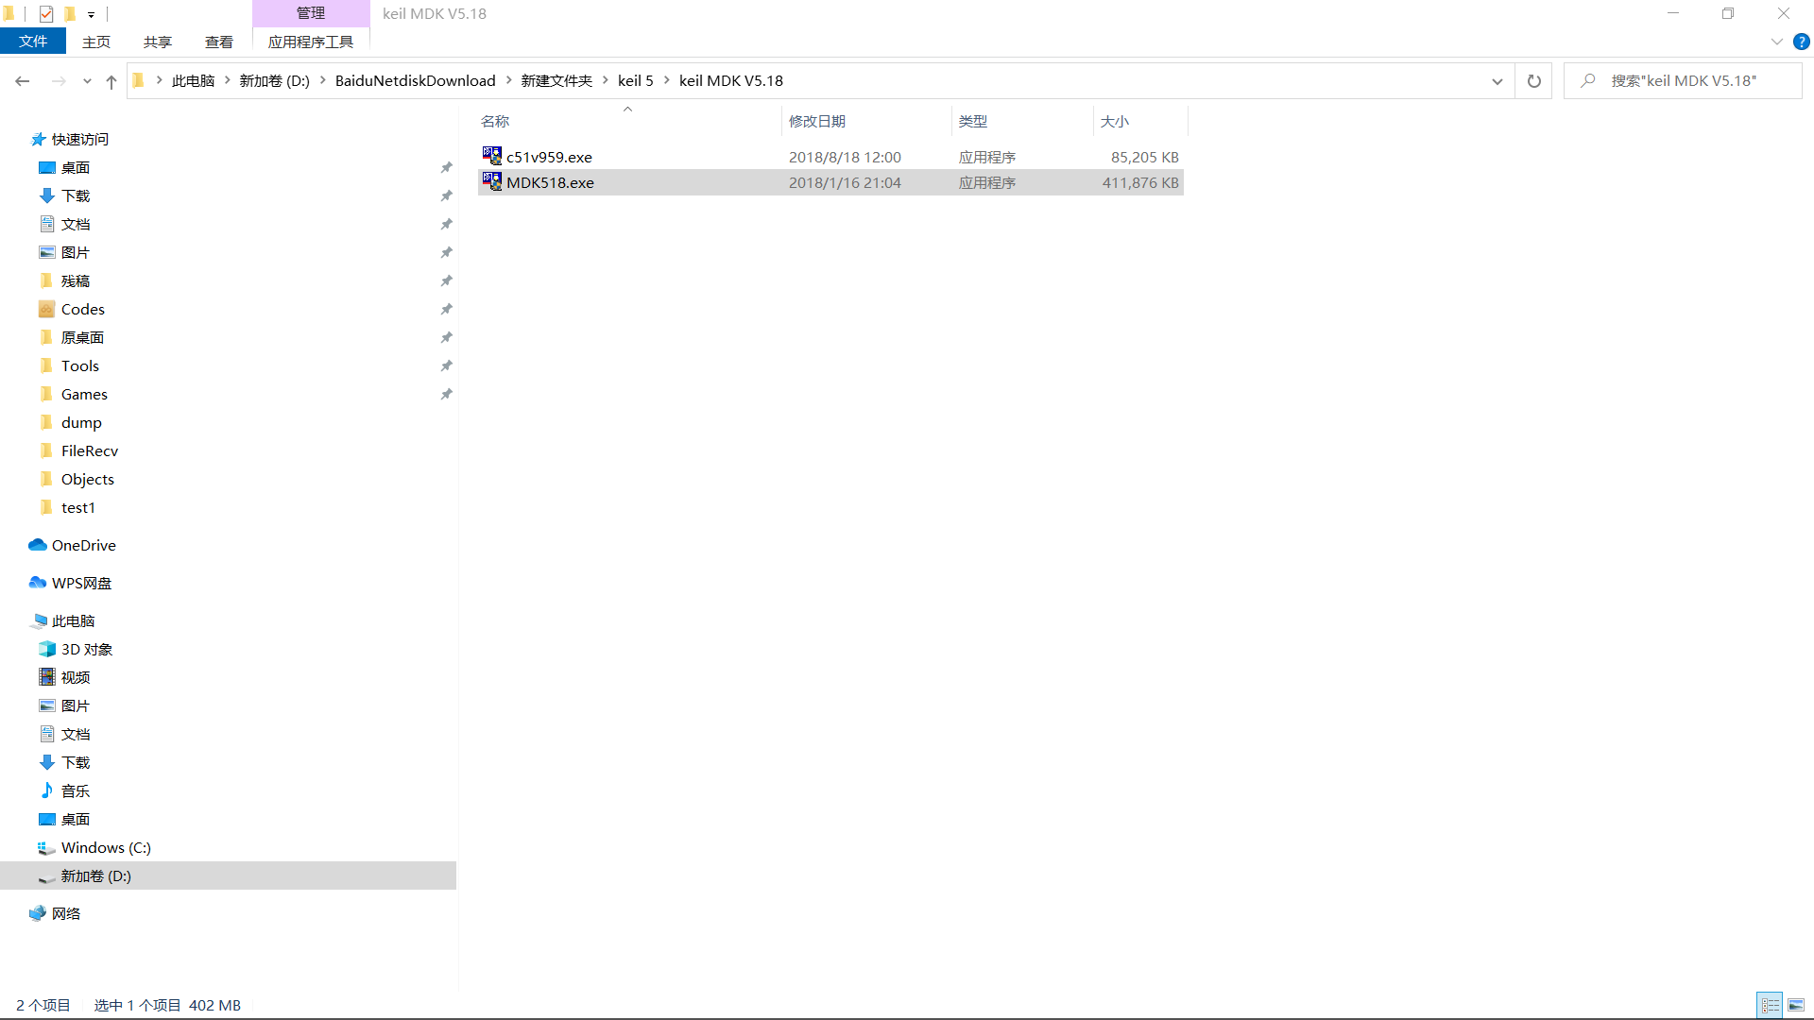Image resolution: width=1814 pixels, height=1020 pixels.
Task: Click the Up directory arrow
Action: coord(111,81)
